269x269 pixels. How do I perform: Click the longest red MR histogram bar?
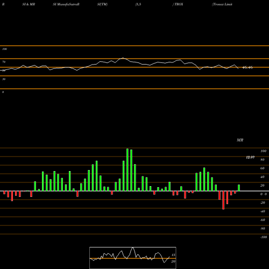(x=223, y=200)
